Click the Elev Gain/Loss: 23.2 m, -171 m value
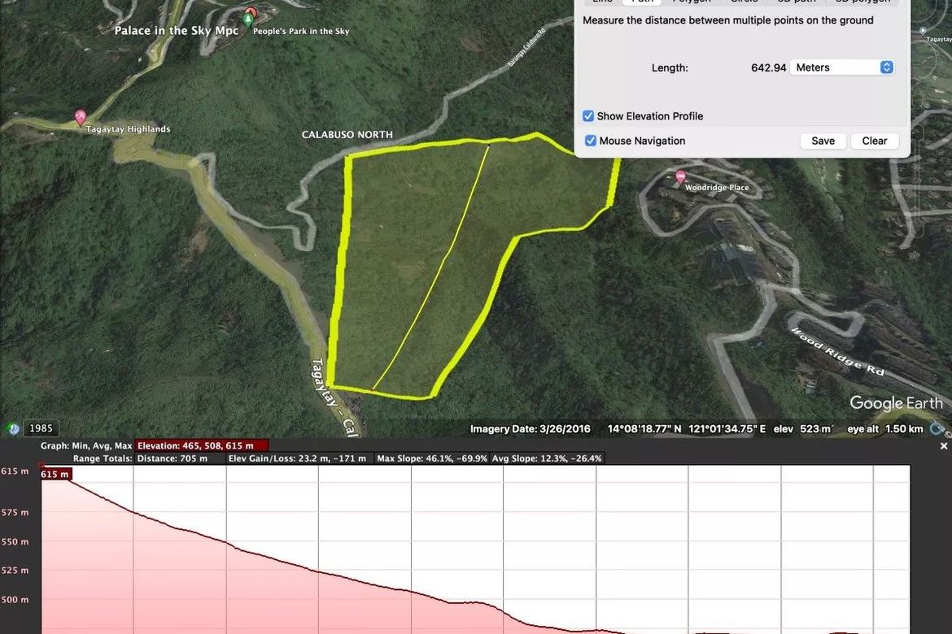 pyautogui.click(x=297, y=458)
